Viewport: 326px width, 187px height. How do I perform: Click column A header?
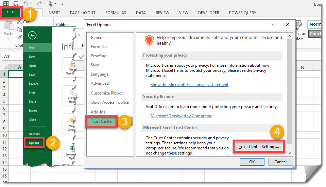point(16,67)
